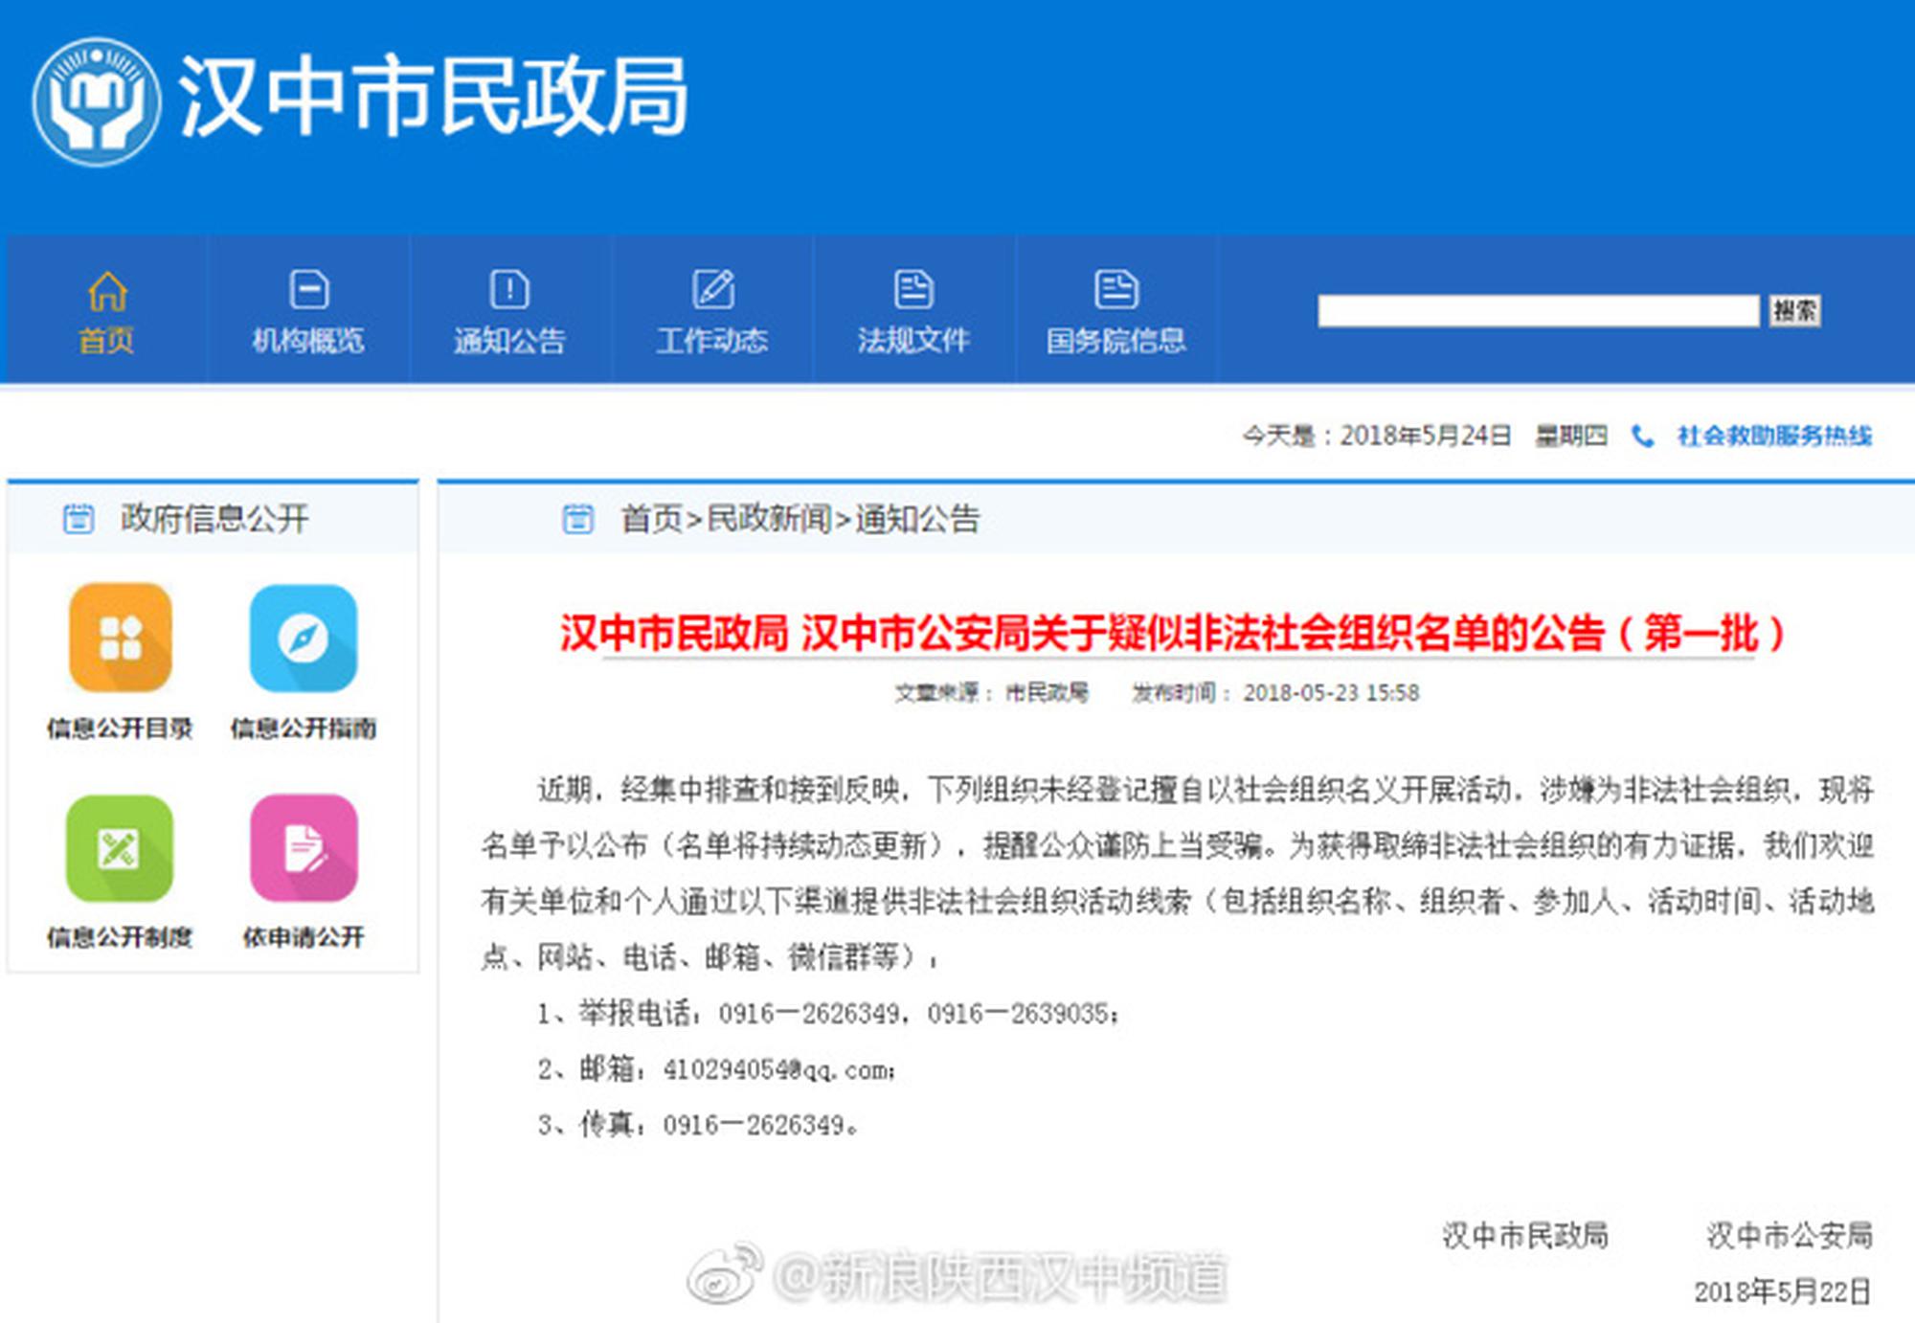Open the 通知公告 exclamation icon
This screenshot has height=1323, width=1915.
pos(509,290)
